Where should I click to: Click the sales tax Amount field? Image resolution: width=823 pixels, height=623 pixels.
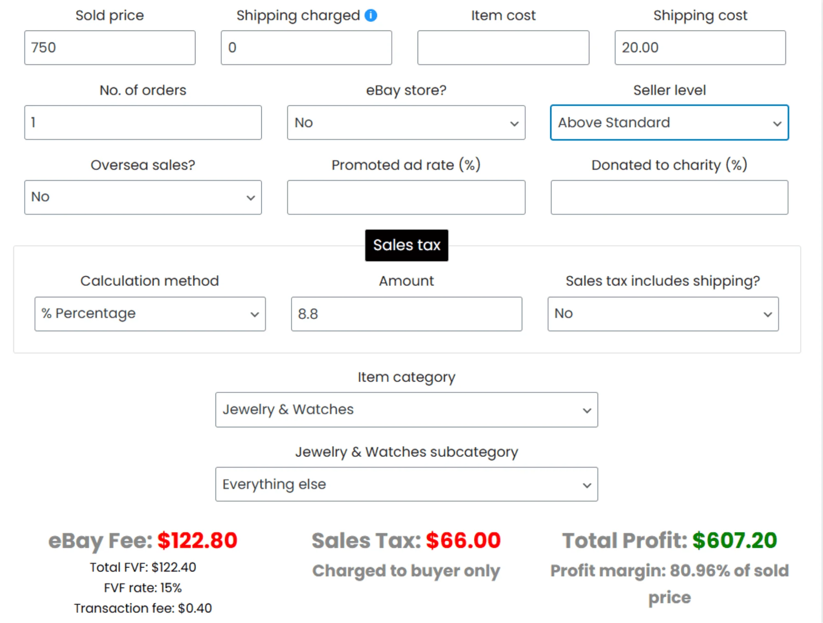click(406, 314)
